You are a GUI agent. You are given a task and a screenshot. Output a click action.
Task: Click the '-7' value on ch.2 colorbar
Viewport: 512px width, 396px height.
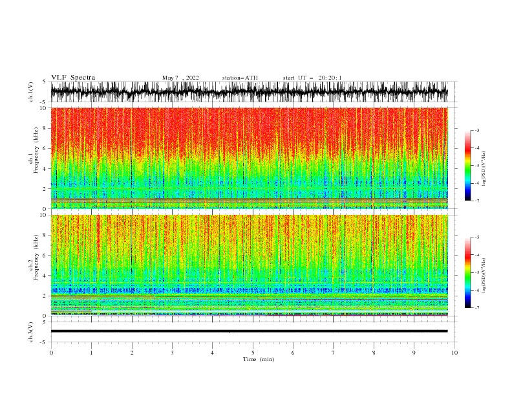coord(476,308)
